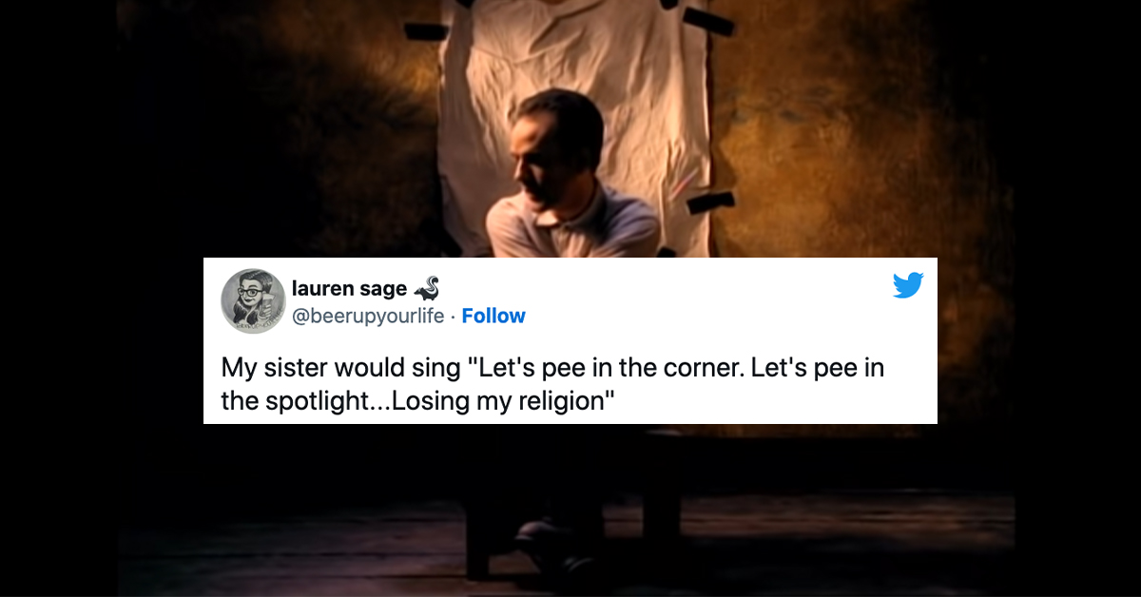Viewport: 1141px width, 597px height.
Task: Click the @beerupyourlife handle
Action: 368,316
